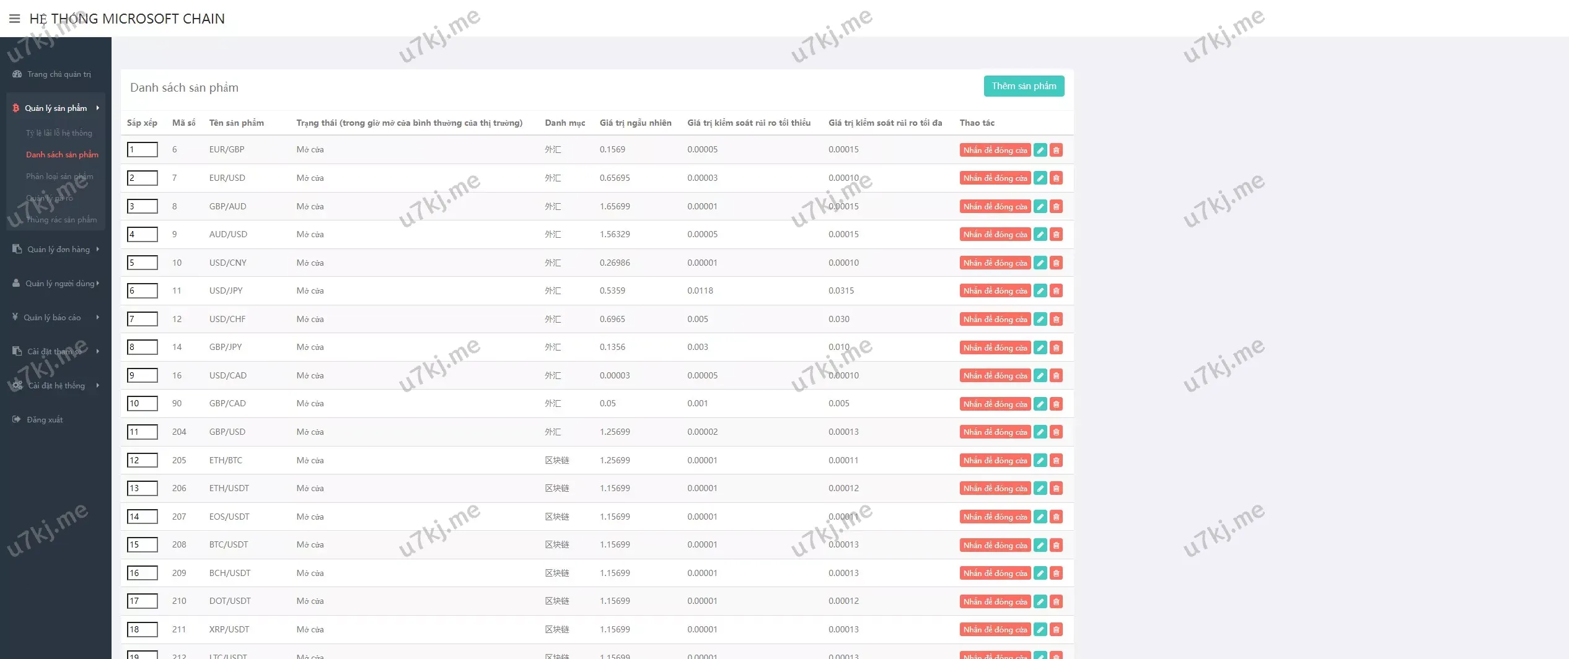Click the pencil icon on the ETH/BTC row

pyautogui.click(x=1040, y=460)
